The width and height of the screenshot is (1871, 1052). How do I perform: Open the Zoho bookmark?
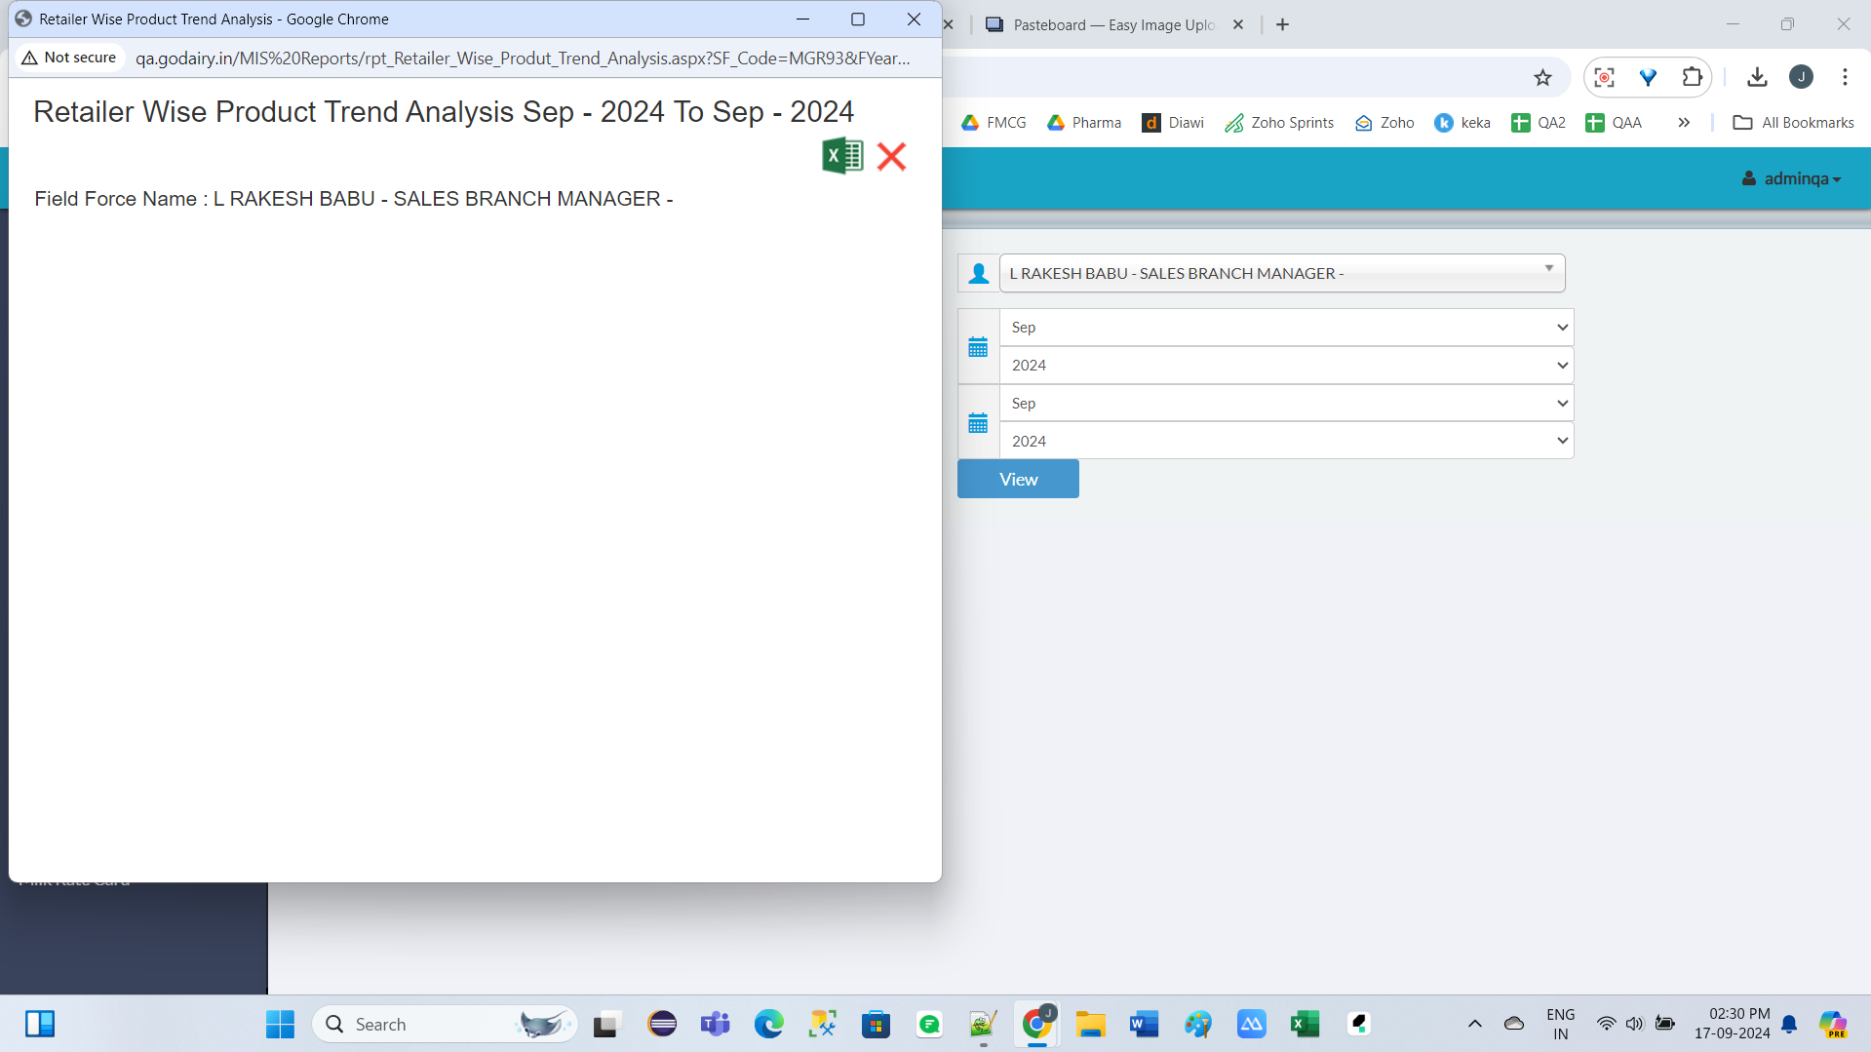pos(1384,123)
